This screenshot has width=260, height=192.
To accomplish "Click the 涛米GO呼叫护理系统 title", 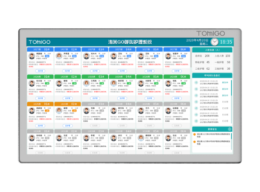I will pos(130,42).
